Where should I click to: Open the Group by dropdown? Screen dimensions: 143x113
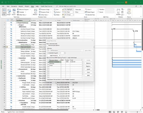69,15
